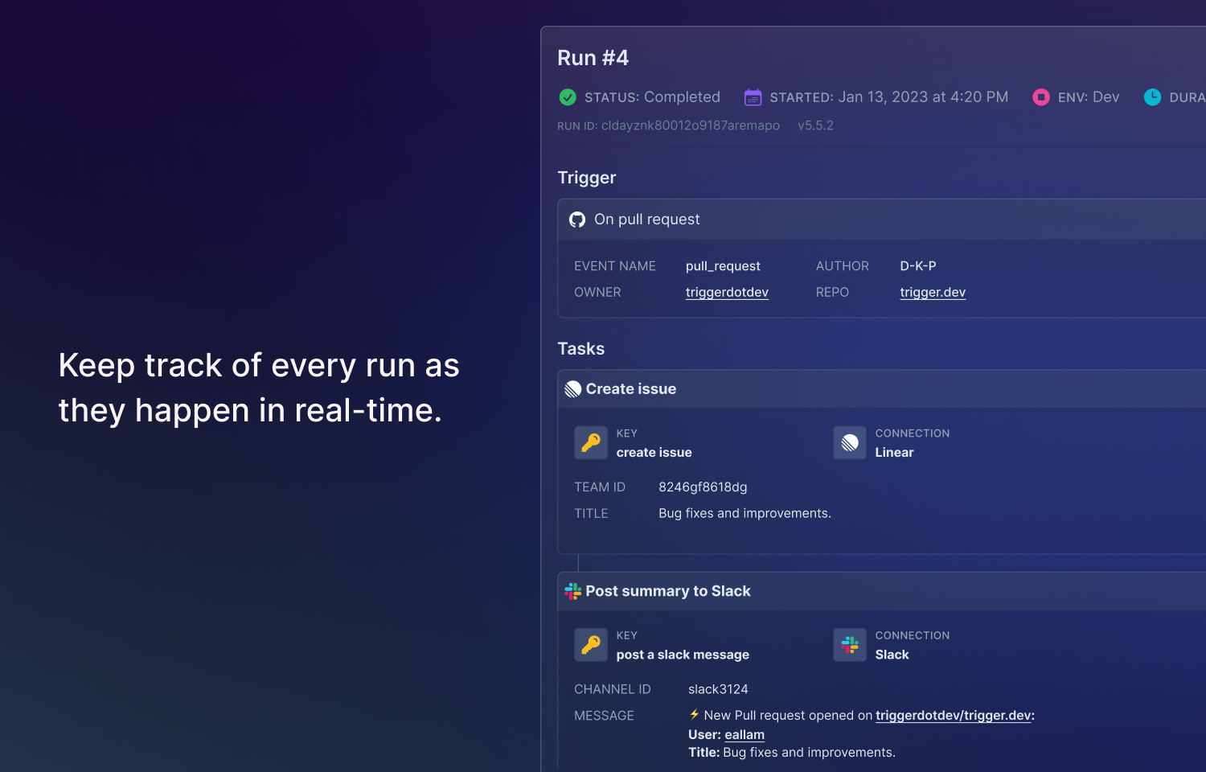The width and height of the screenshot is (1206, 772).
Task: Click the blue duration clock icon
Action: tap(1152, 97)
